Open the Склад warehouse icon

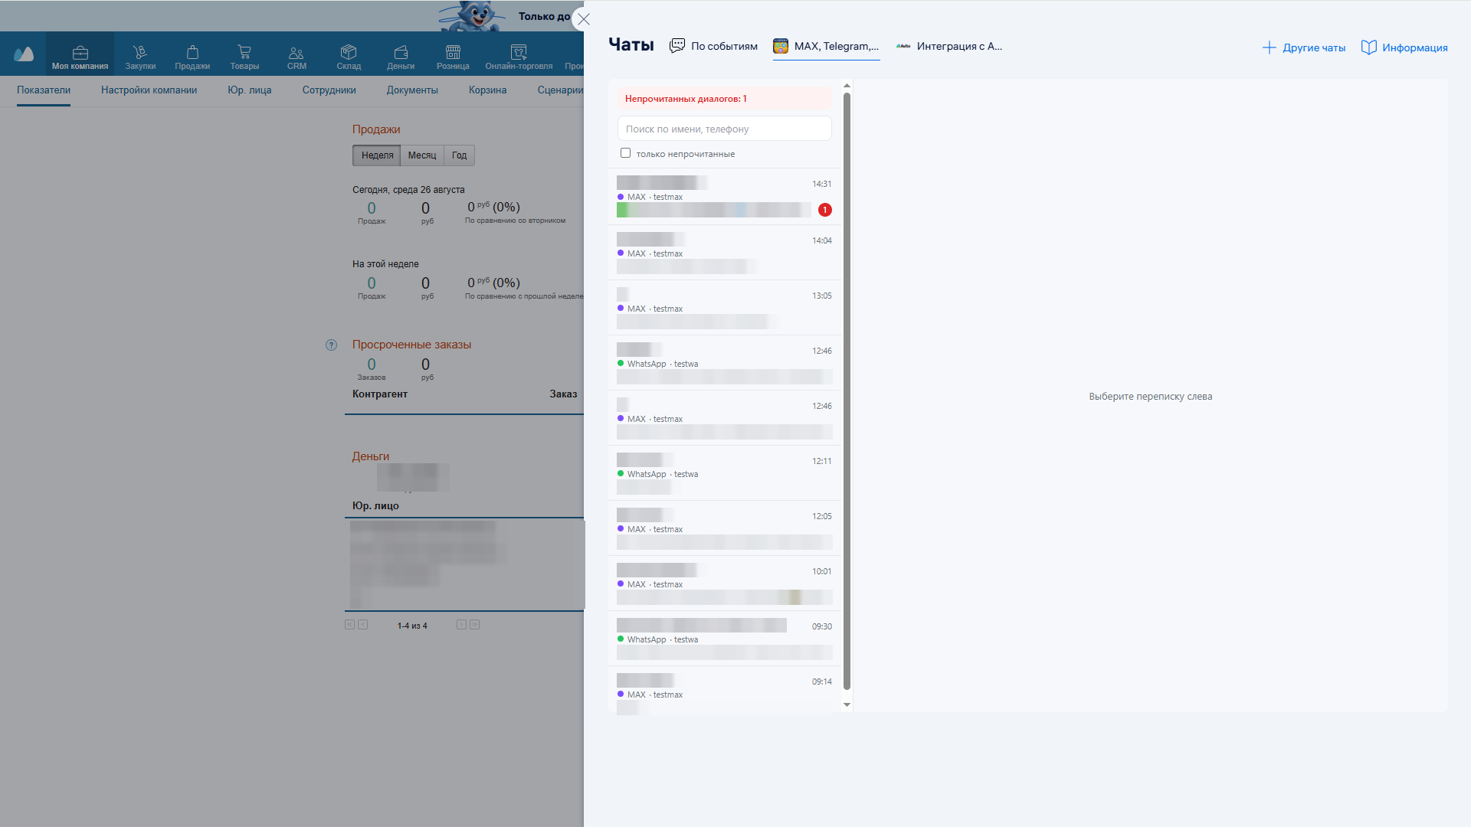tap(349, 51)
